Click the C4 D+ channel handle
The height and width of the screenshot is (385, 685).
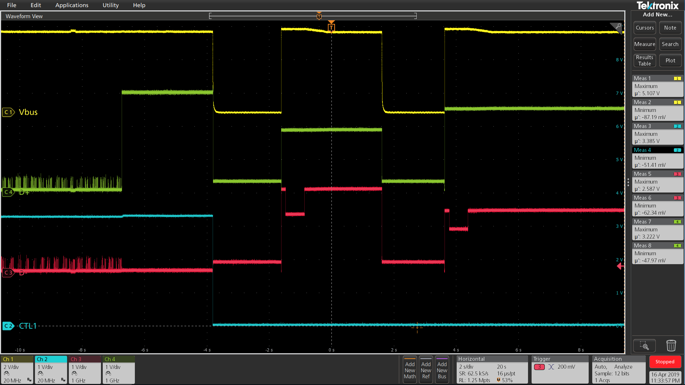8,192
